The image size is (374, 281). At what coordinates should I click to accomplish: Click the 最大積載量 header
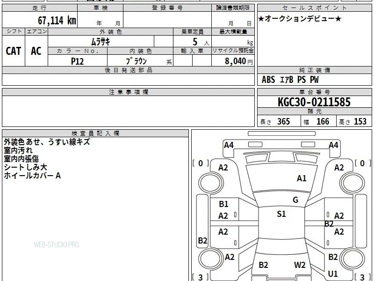click(x=233, y=32)
